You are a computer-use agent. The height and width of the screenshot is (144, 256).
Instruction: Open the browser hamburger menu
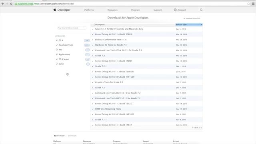(x=253, y=4)
